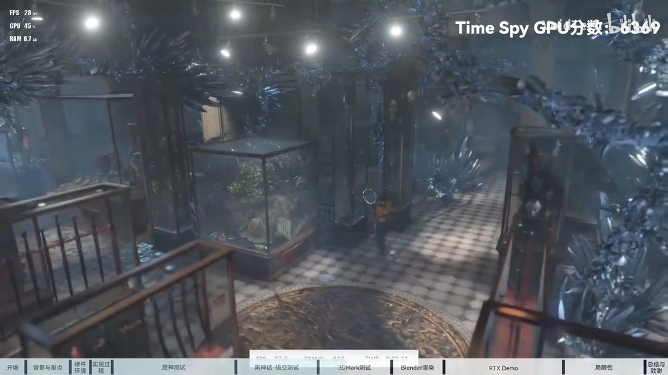This screenshot has height=375, width=668.
Task: Click the FPS 28 overlay readout
Action: click(x=23, y=13)
